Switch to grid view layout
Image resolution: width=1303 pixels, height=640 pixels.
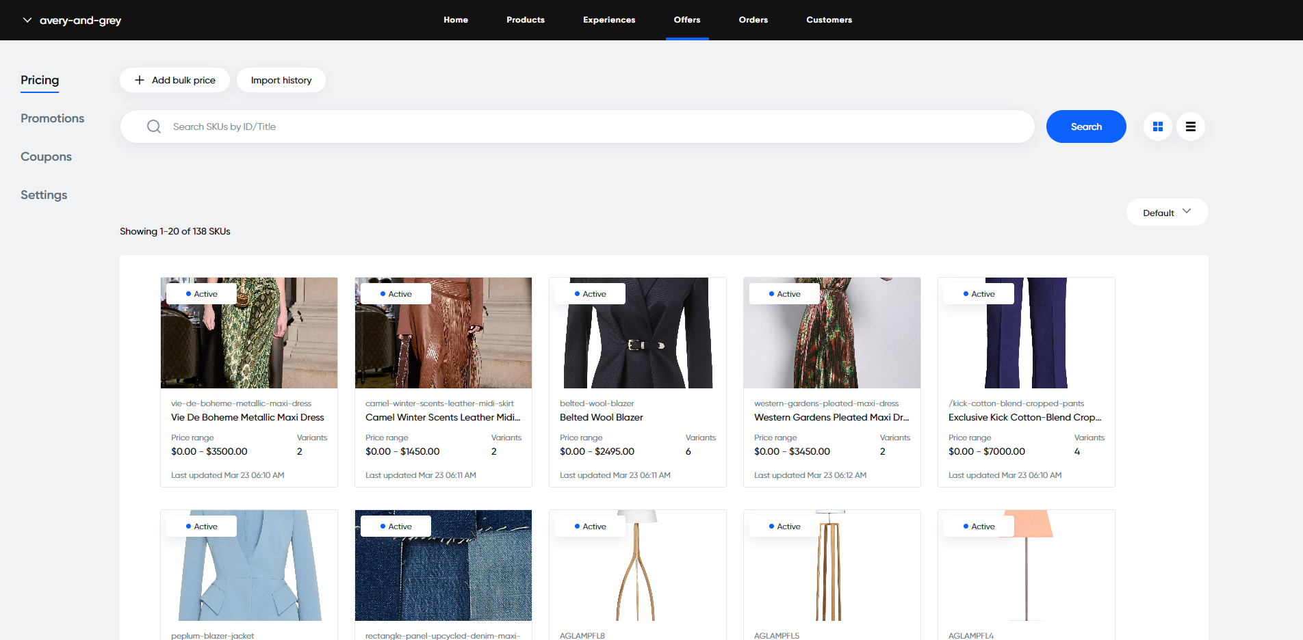[1158, 126]
